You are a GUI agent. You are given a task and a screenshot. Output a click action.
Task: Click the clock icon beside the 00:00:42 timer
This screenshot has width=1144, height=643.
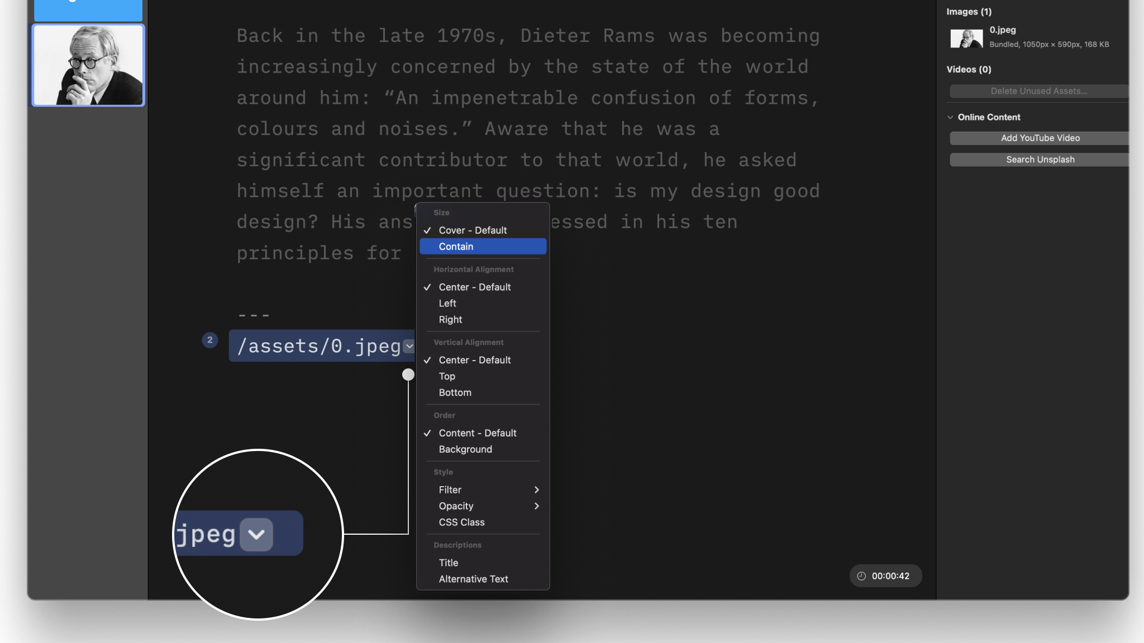point(860,575)
